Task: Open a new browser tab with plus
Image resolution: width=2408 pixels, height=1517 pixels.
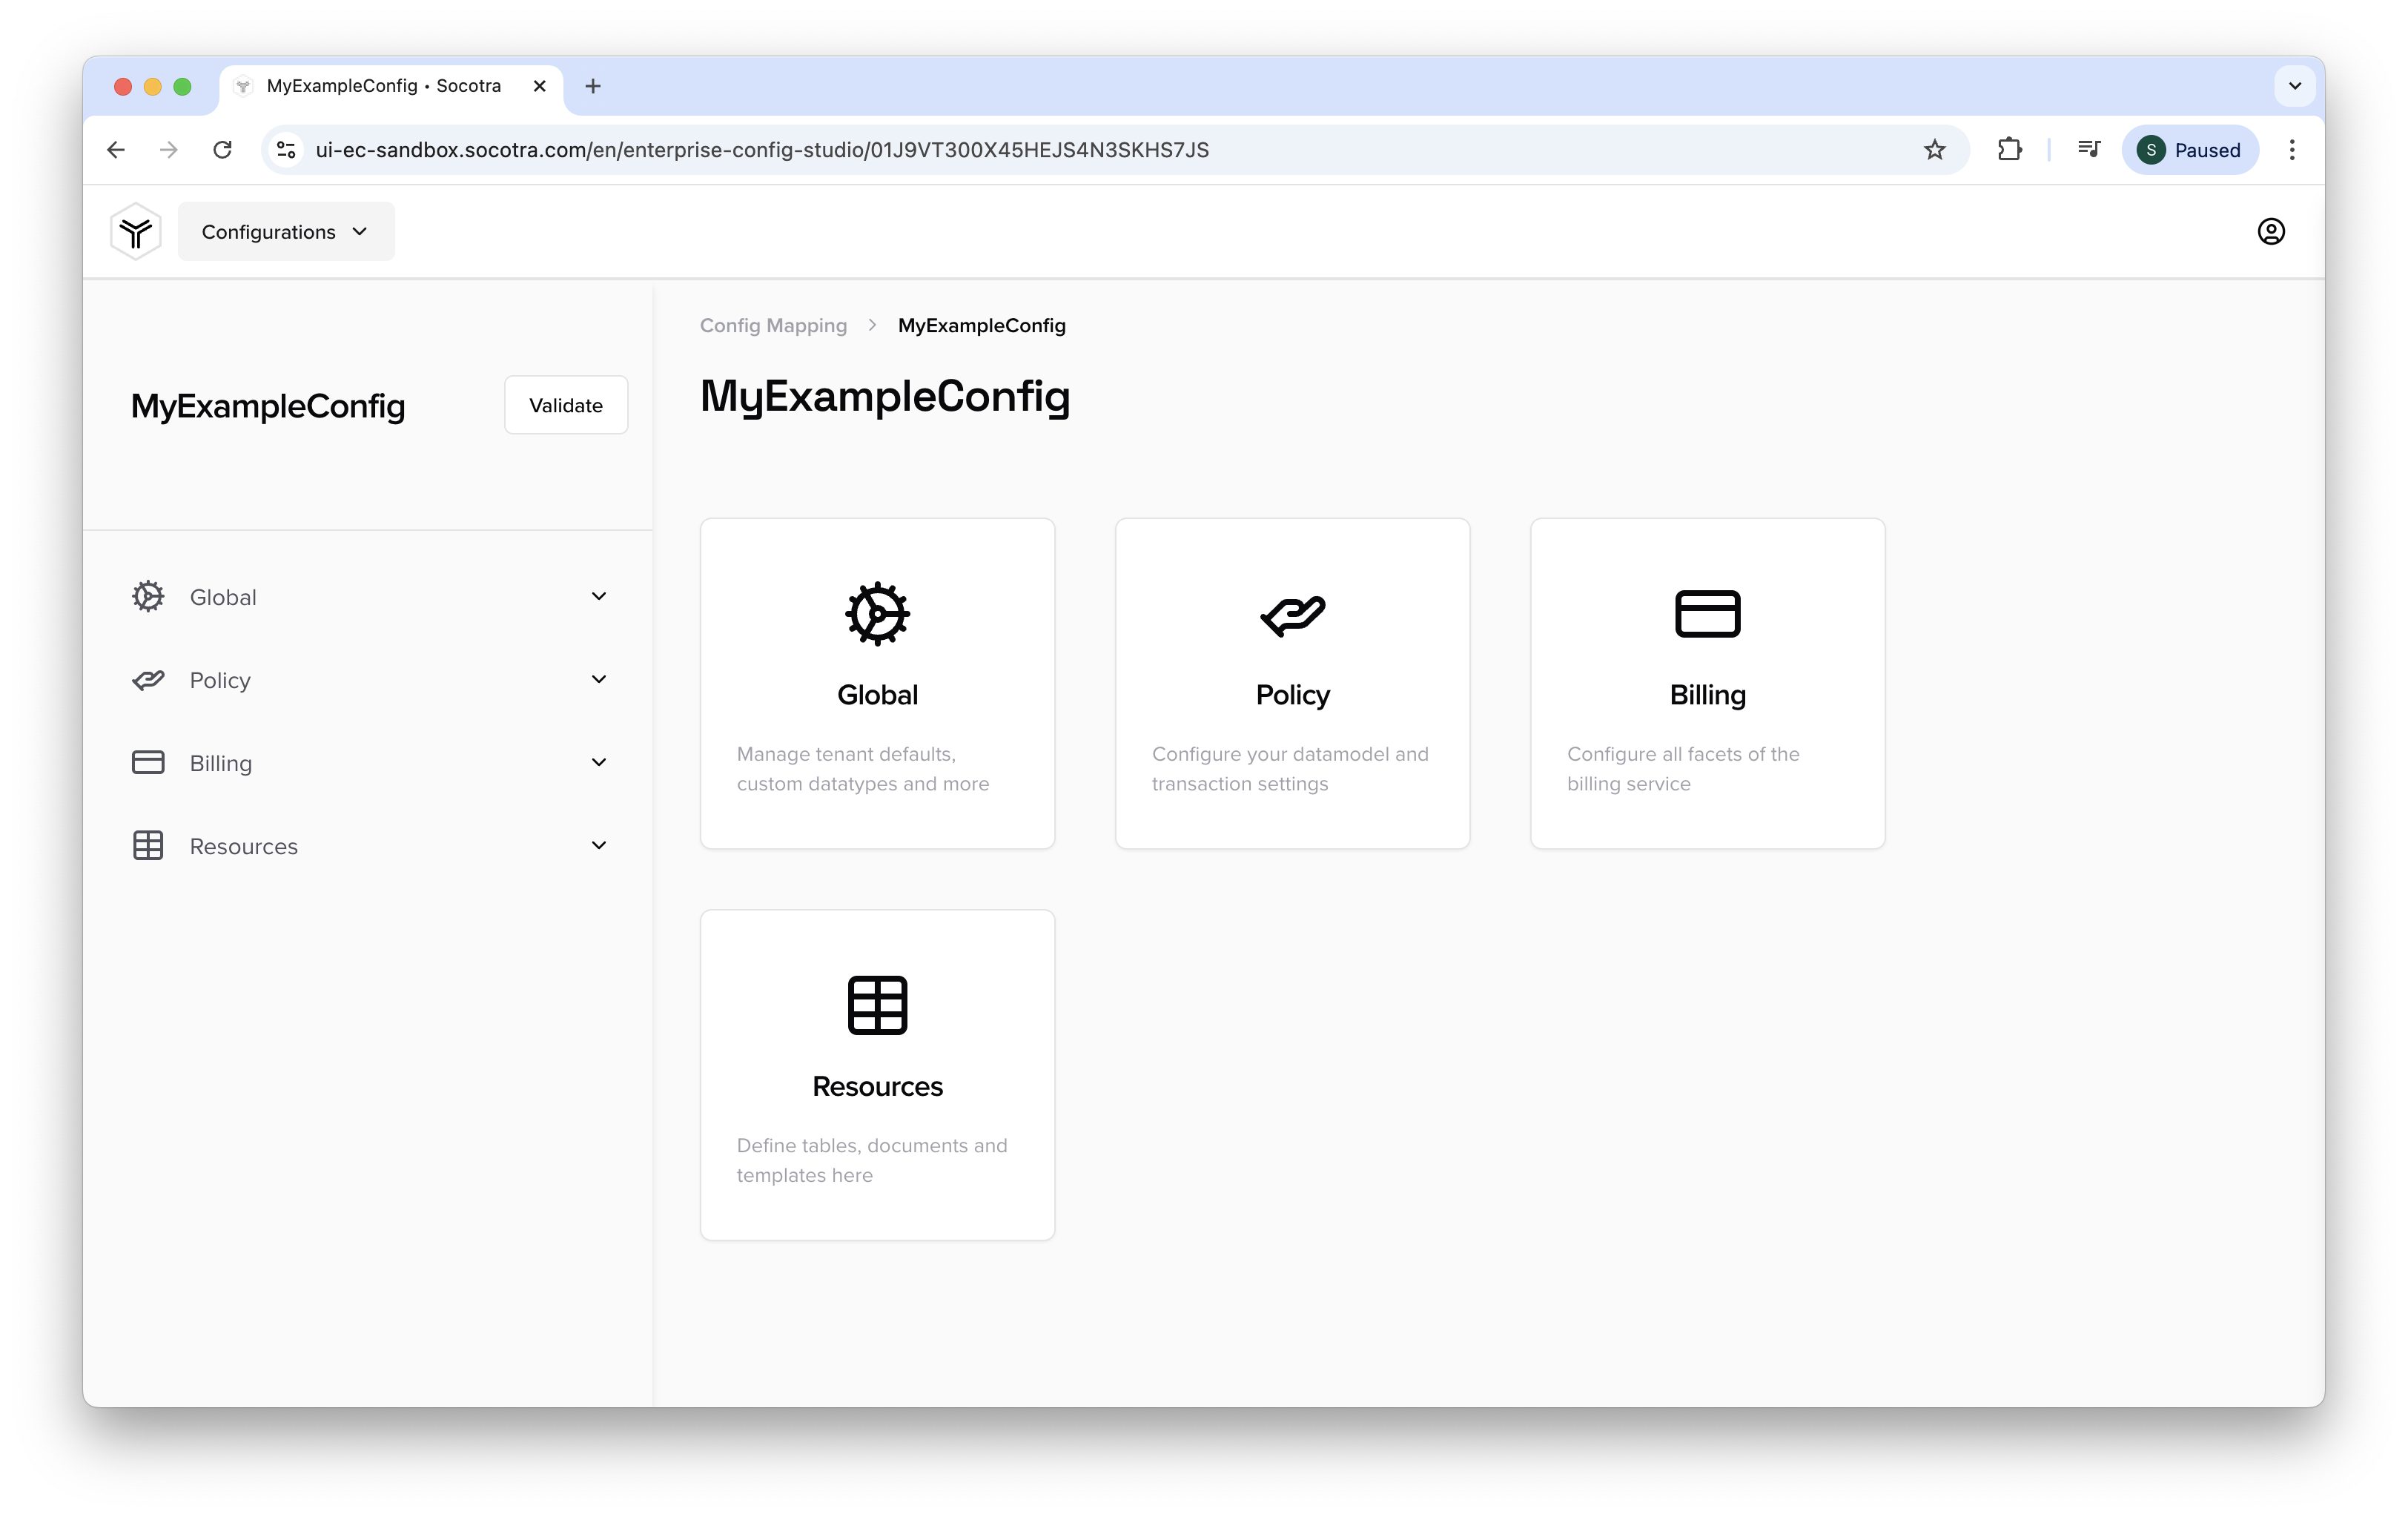Action: click(593, 86)
